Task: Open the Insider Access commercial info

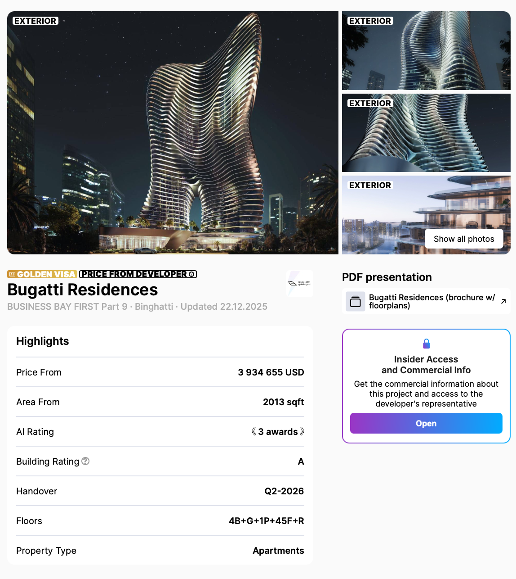Action: coord(426,423)
